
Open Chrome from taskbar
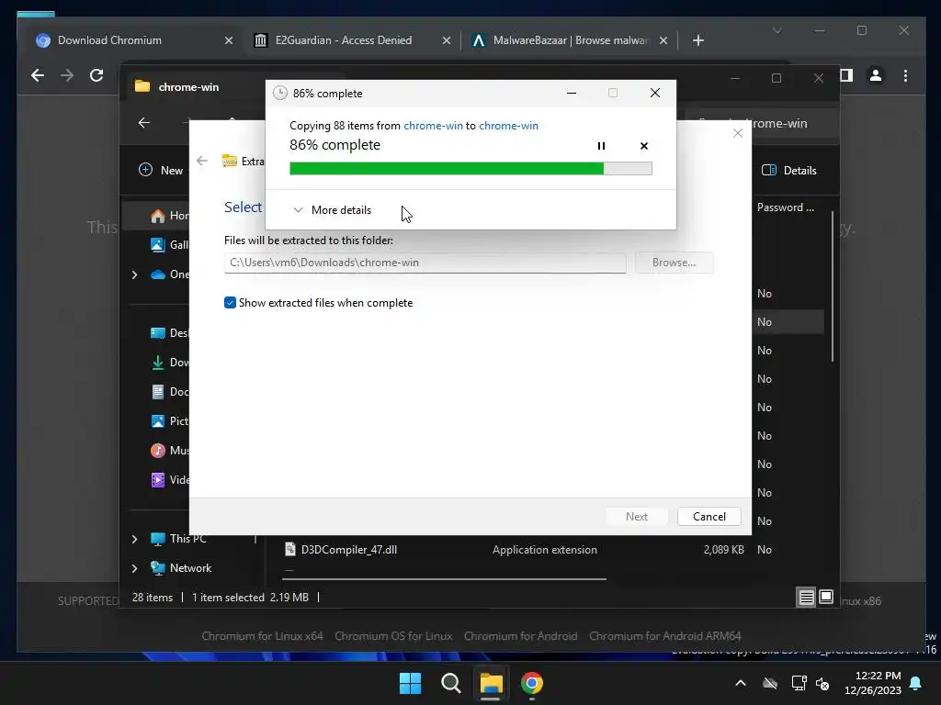tap(532, 683)
